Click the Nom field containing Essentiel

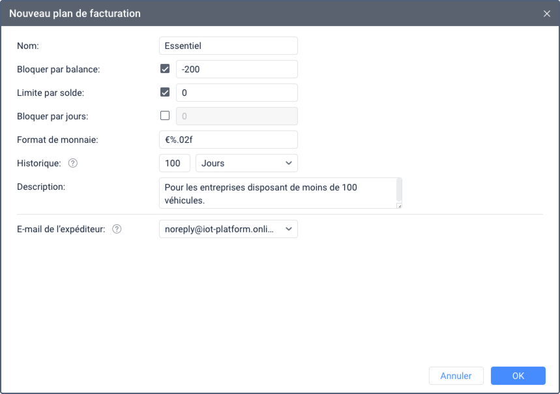click(228, 46)
